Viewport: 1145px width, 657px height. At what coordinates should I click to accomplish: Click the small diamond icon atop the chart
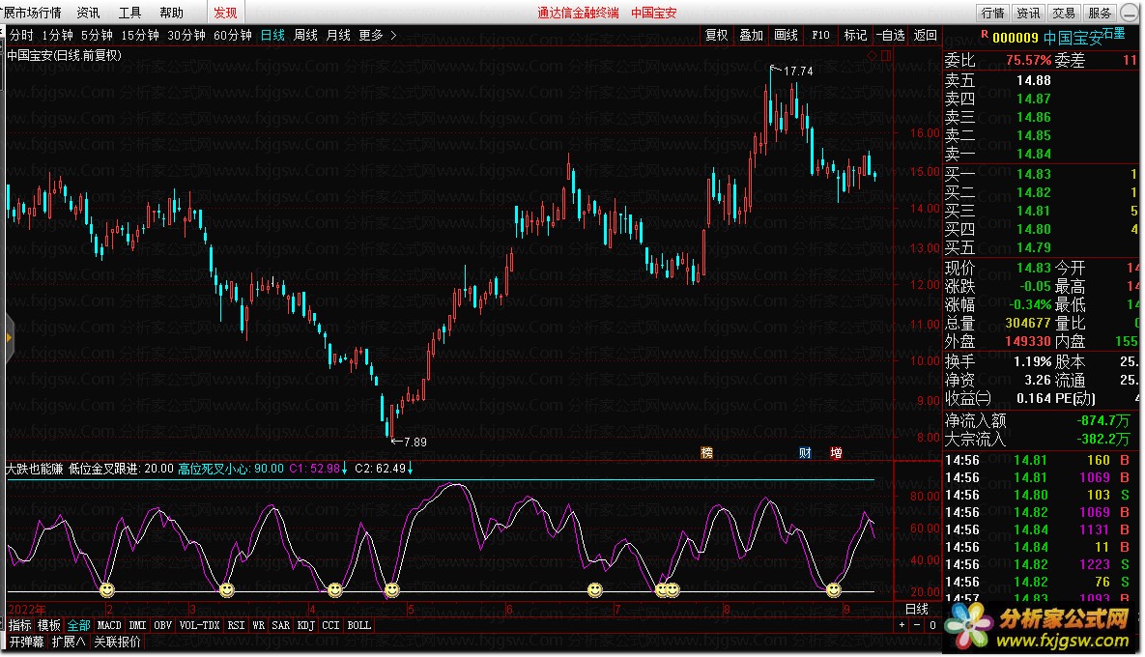click(x=872, y=55)
